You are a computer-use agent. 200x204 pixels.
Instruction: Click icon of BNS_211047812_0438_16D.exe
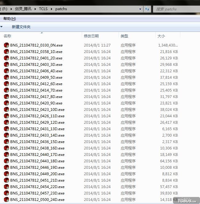[x=6, y=148]
